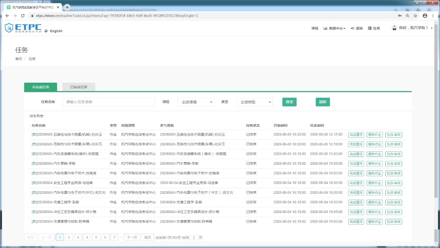Click the user avatar icon in header
Image resolution: width=440 pixels, height=248 pixels.
[394, 28]
